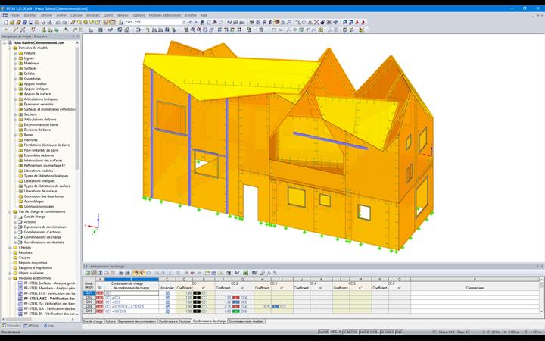Open the Modules additionnels menu

click(x=165, y=15)
